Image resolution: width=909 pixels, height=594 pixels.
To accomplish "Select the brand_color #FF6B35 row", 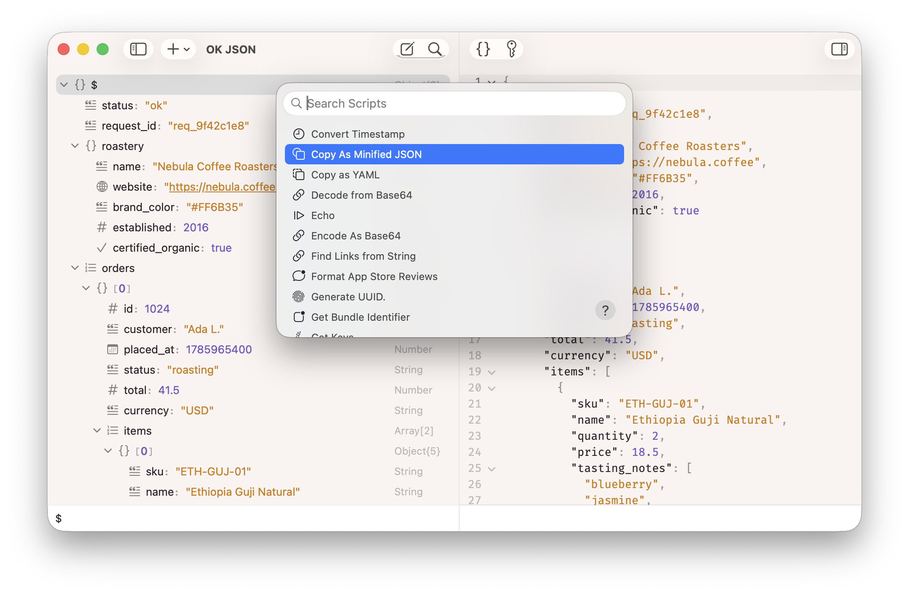I will (x=166, y=207).
